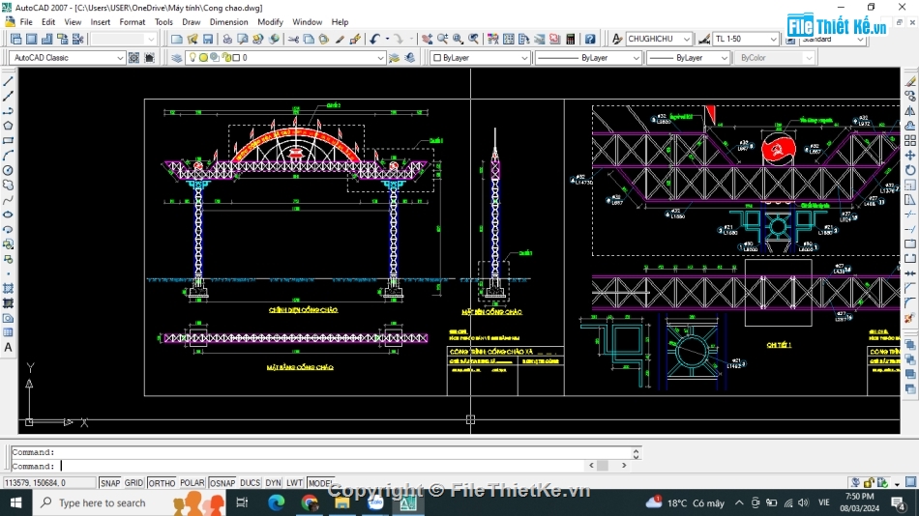Open the Insert menu
The height and width of the screenshot is (516, 919).
point(101,22)
